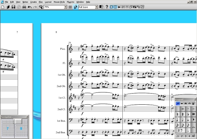Image resolution: width=197 pixels, height=139 pixels.
Task: Open the Help menu
Action: click(88, 2)
